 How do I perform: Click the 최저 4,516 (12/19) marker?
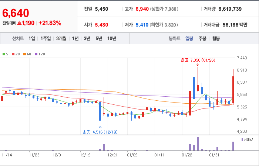click(100, 132)
